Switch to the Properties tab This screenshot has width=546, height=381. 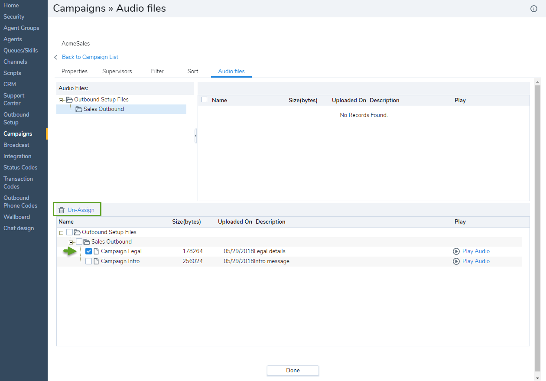(x=75, y=71)
